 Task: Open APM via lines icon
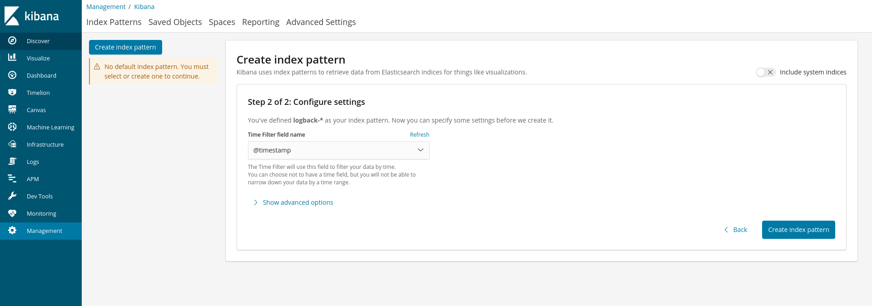coord(12,178)
